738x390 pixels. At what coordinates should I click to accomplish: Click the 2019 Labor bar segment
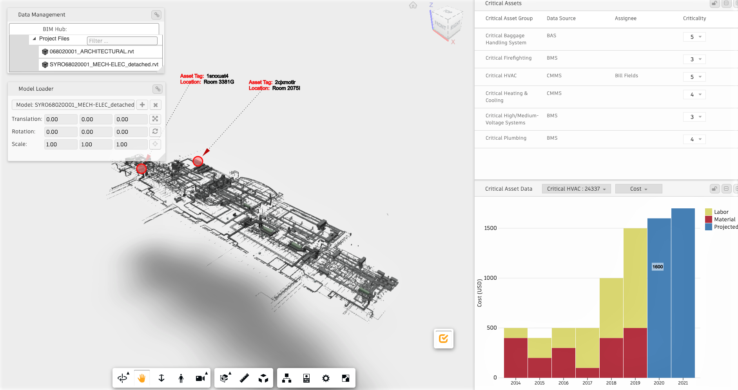click(x=635, y=278)
